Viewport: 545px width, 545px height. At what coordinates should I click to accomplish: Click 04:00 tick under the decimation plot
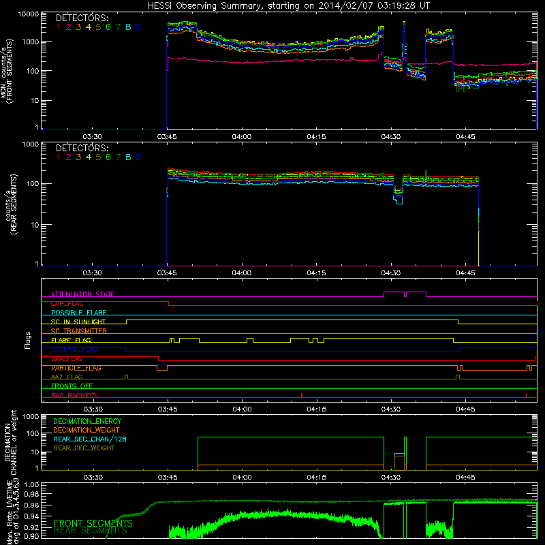click(242, 478)
